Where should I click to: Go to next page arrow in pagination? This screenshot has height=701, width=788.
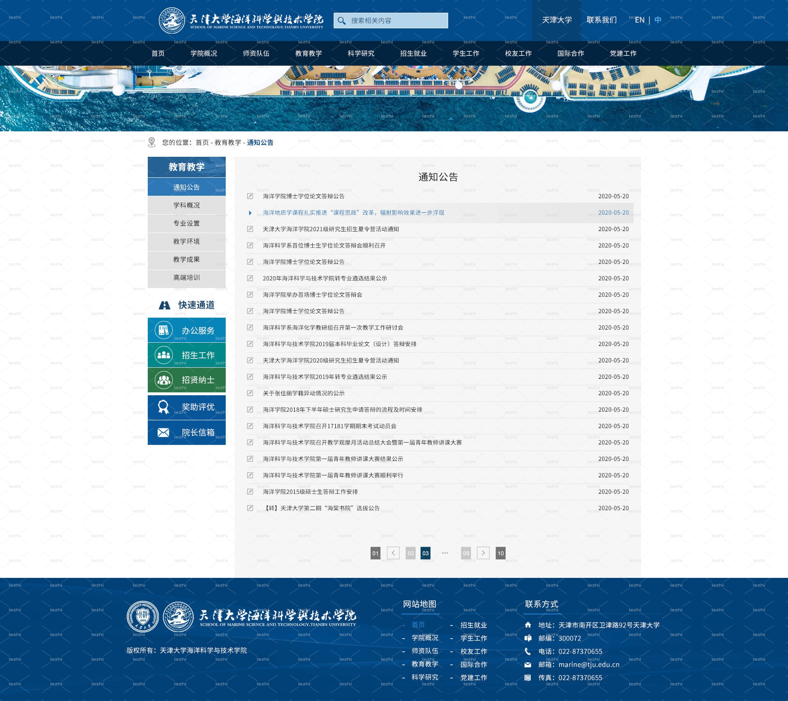(483, 553)
